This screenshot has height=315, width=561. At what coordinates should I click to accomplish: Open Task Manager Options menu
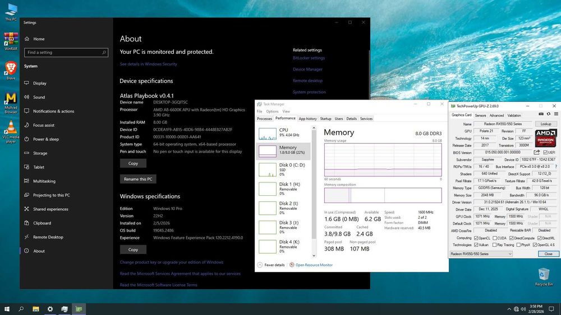pyautogui.click(x=272, y=111)
